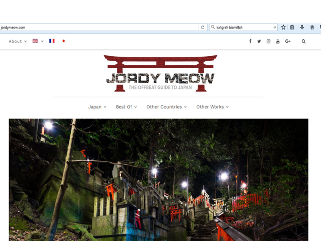Open the Other Countries menu
Viewport: 321px width, 241px height.
click(x=167, y=107)
